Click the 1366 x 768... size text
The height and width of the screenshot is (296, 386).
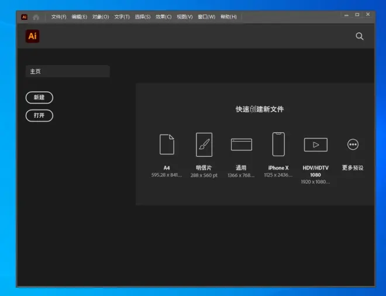tap(241, 175)
